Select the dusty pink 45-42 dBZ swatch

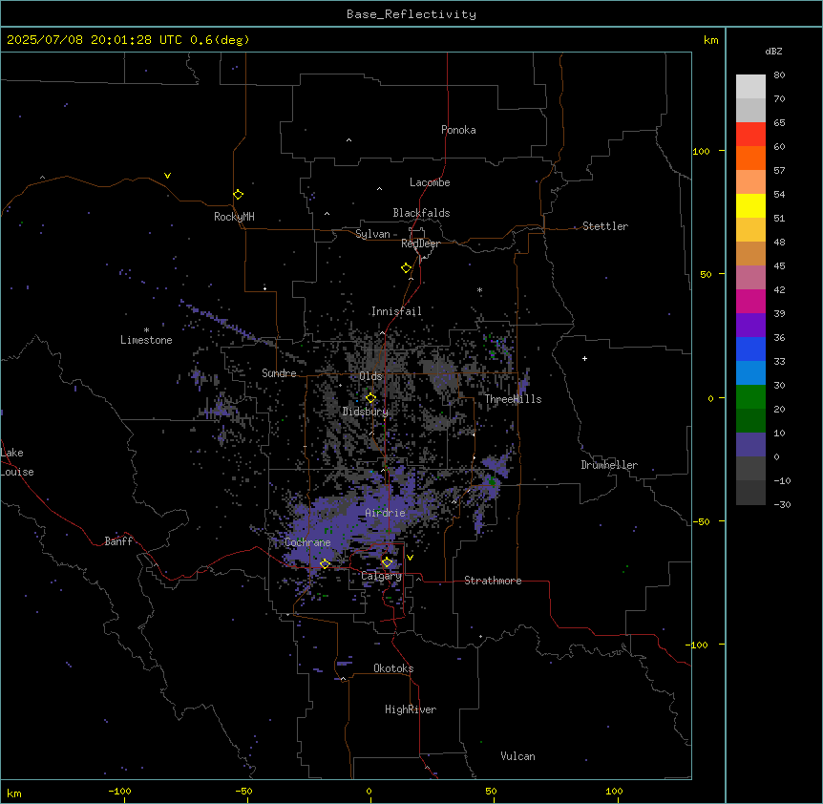pos(750,278)
